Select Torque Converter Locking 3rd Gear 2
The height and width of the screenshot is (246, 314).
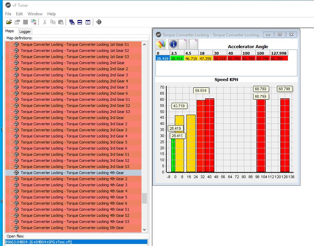(x=74, y=124)
